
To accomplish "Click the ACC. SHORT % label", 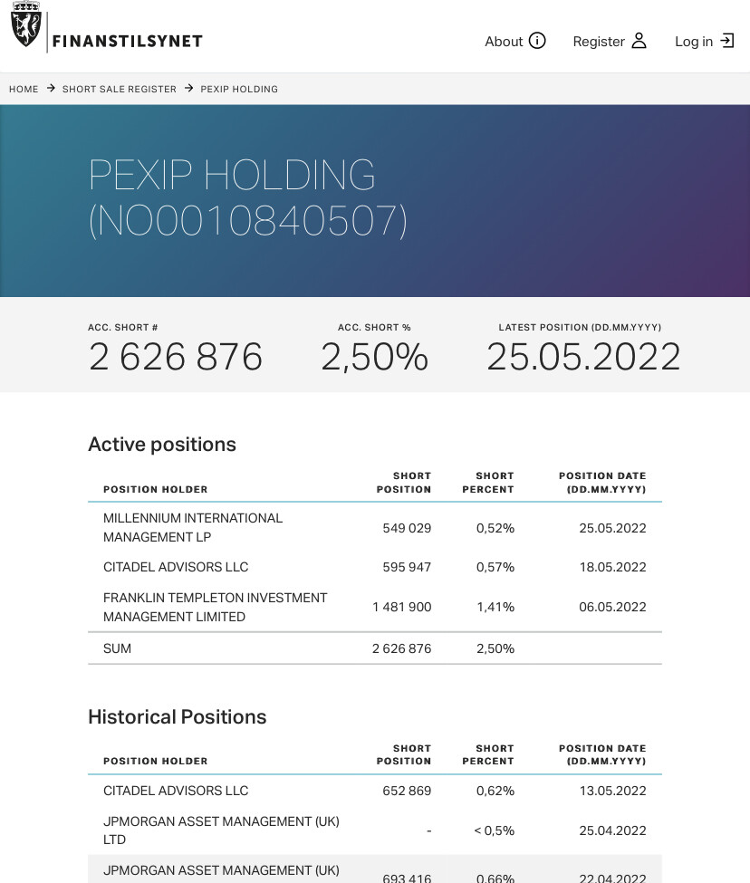I will (374, 327).
